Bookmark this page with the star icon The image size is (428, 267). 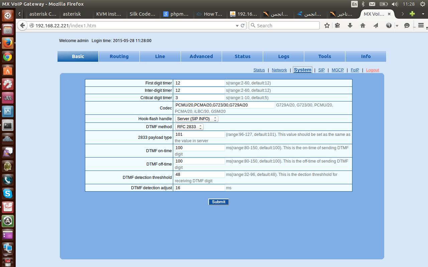coord(327,25)
